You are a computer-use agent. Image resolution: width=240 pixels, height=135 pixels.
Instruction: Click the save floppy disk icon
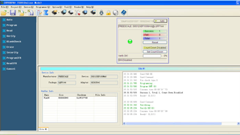point(13,13)
